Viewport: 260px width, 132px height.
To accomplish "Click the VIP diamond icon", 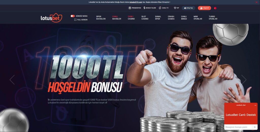I will [x=175, y=8].
